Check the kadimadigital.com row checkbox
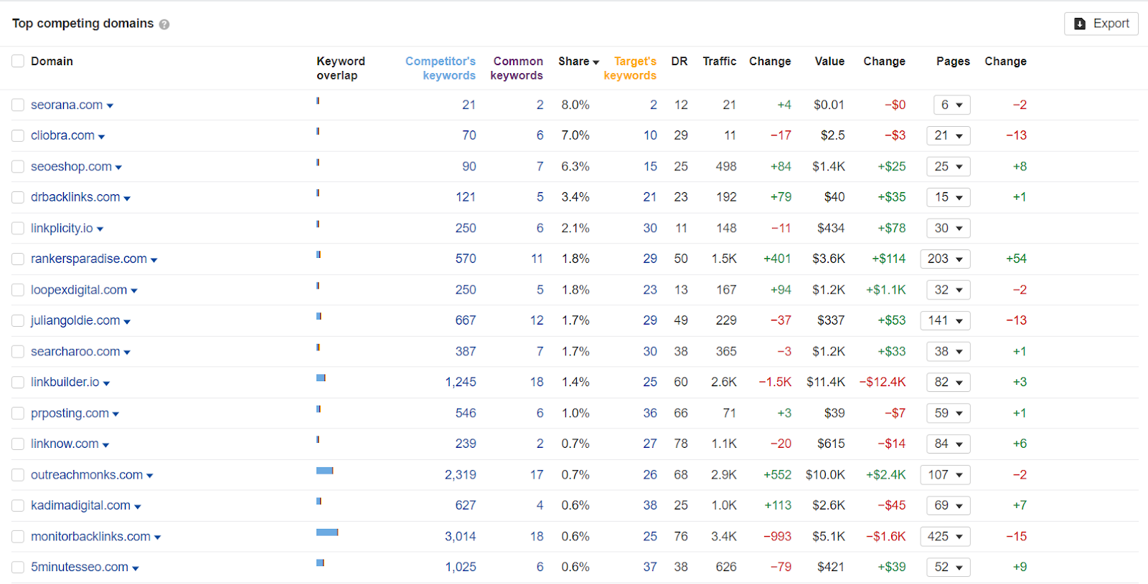The height and width of the screenshot is (584, 1148). [x=18, y=506]
